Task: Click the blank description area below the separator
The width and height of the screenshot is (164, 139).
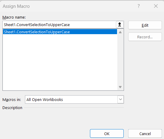Action: 63,118
